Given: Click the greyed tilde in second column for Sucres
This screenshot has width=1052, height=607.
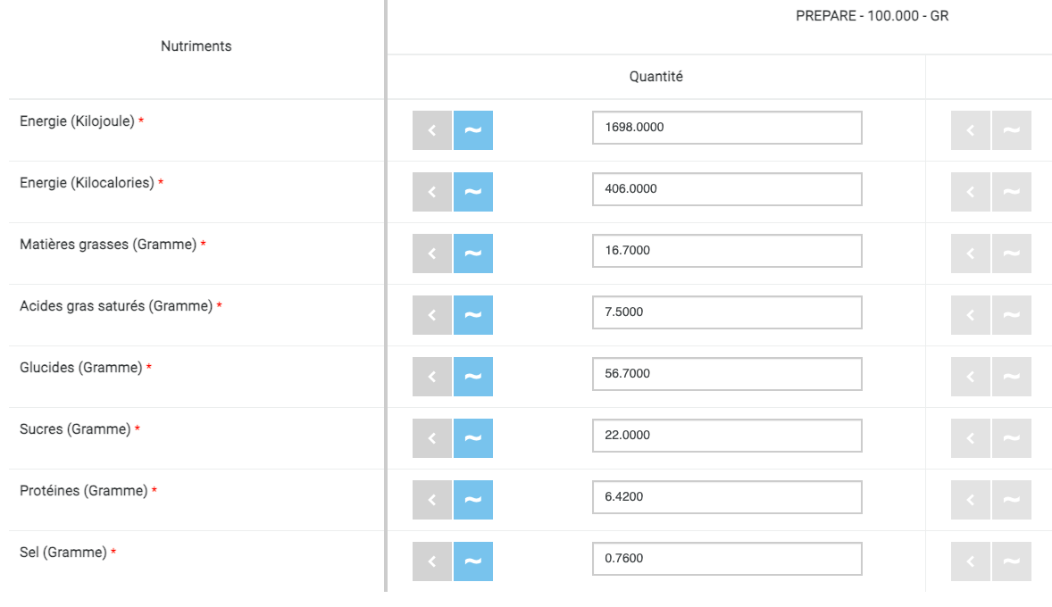Looking at the screenshot, I should click(1012, 438).
